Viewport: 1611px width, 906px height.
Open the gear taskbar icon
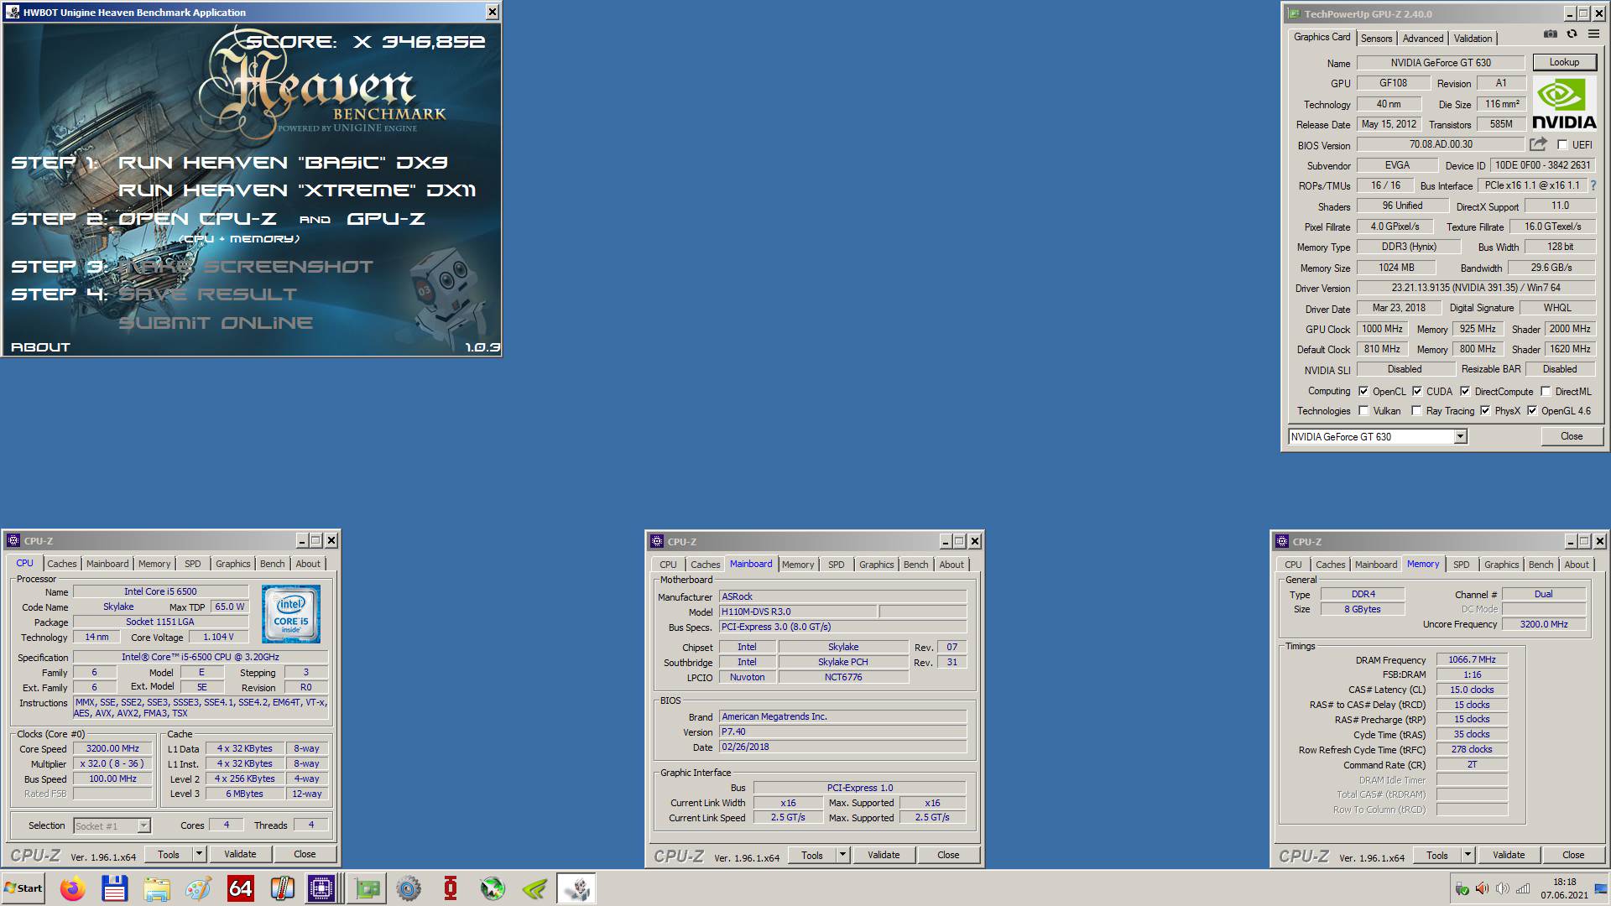pyautogui.click(x=409, y=888)
